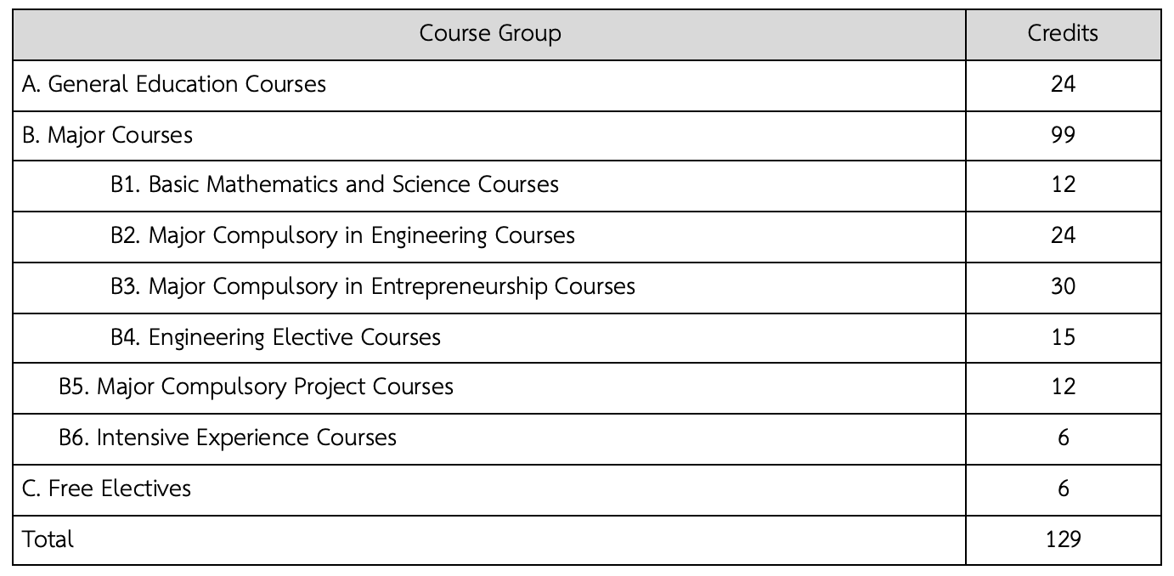Click the Total row label
The image size is (1174, 576).
48,539
